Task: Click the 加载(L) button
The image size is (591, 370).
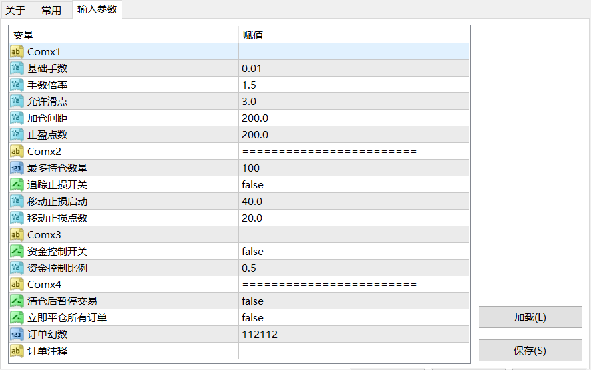Action: click(530, 317)
